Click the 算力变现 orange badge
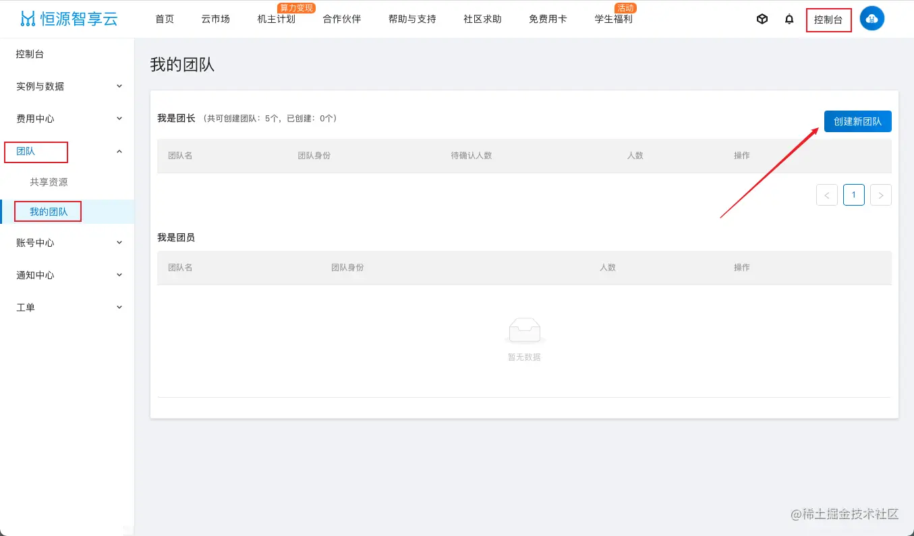914x536 pixels. [297, 8]
